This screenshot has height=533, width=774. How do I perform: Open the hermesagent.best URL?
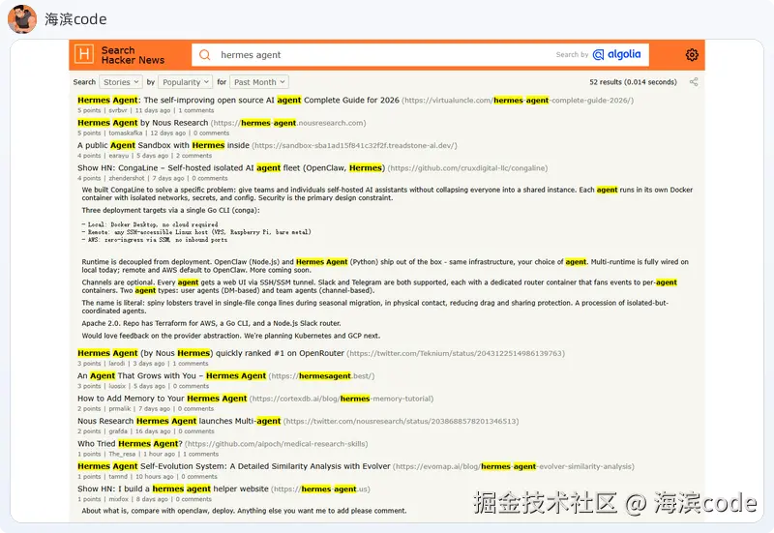tap(321, 376)
